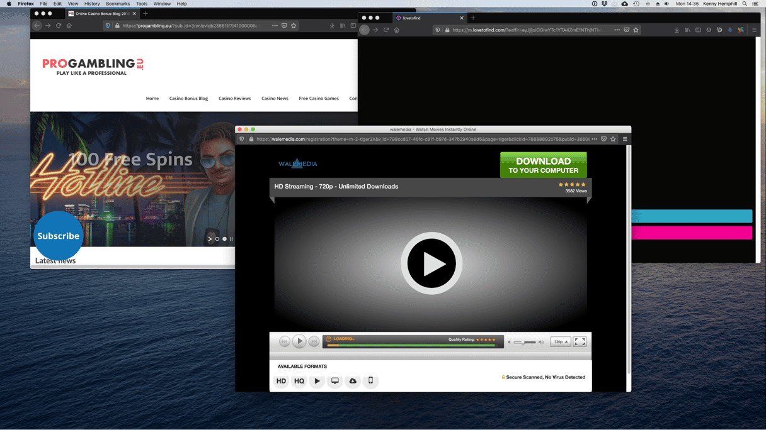Click Download To Your Computer button
The width and height of the screenshot is (766, 430).
[544, 165]
